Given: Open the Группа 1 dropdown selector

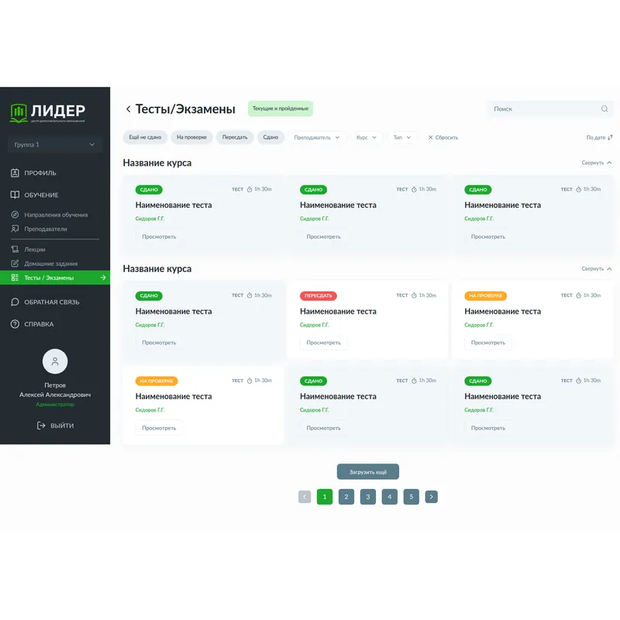Looking at the screenshot, I should click(55, 144).
